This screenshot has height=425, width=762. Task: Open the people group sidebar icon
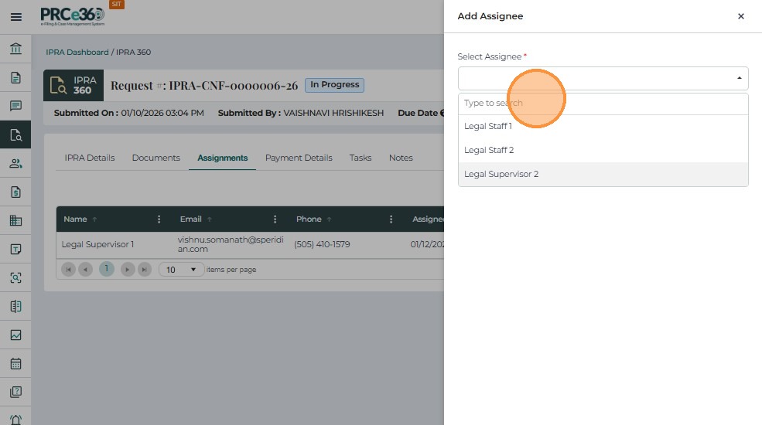[x=15, y=164]
